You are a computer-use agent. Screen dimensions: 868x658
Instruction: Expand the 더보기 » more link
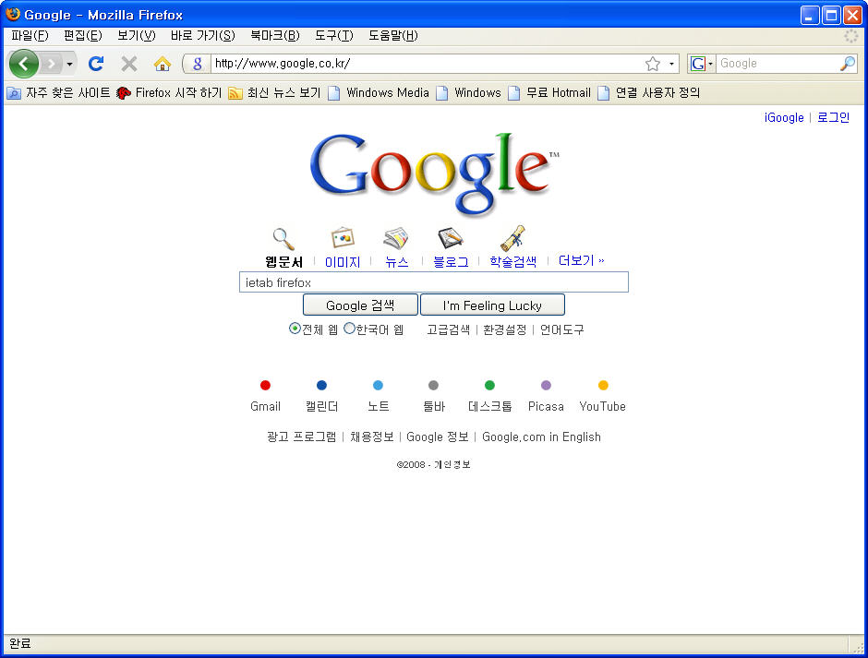pyautogui.click(x=581, y=260)
